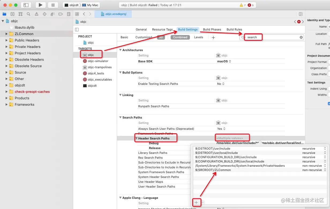Show Basic build settings

pos(124,37)
